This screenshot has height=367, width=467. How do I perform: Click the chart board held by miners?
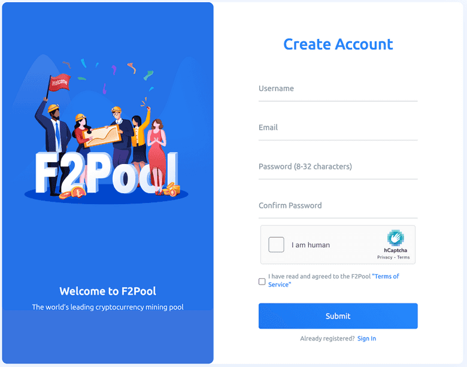click(102, 136)
